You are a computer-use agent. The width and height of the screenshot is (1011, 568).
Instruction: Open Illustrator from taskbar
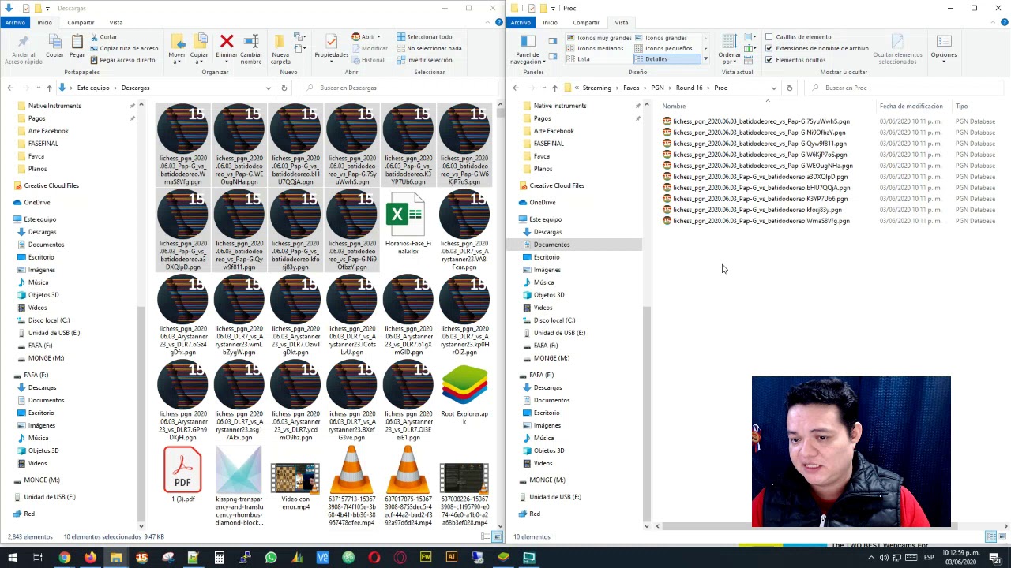(452, 558)
